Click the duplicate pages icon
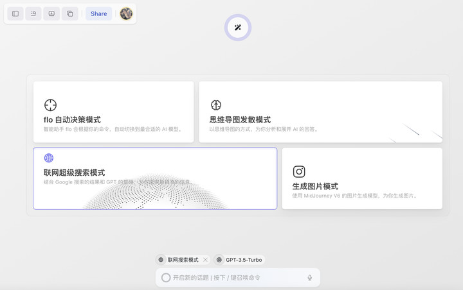 (x=70, y=13)
